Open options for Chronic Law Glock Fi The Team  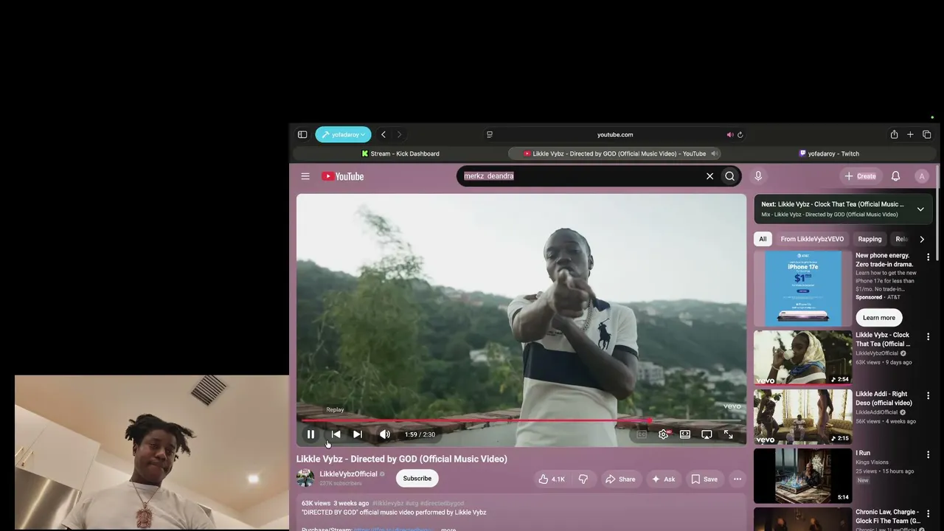click(929, 513)
